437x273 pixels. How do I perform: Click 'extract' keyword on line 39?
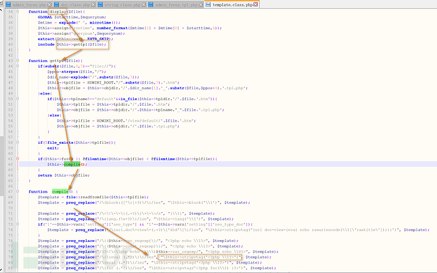(46, 39)
